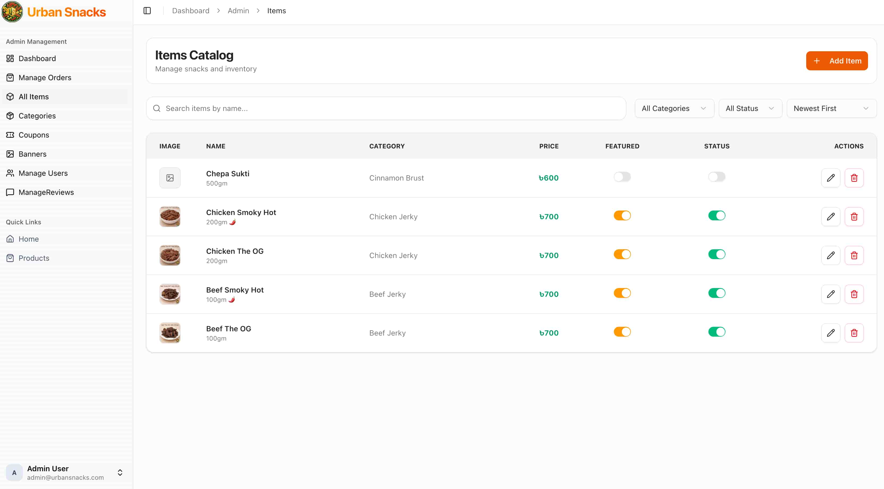Disable status for Chicken The OG
The image size is (884, 489).
pos(717,254)
